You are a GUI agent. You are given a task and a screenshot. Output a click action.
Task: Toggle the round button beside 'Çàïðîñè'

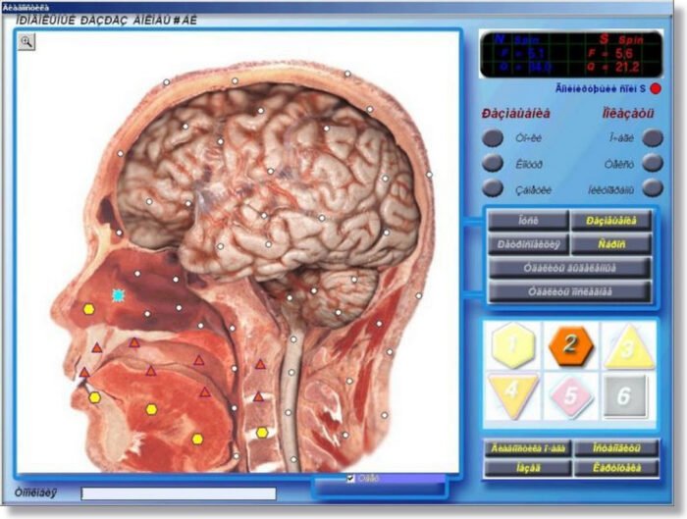[493, 188]
